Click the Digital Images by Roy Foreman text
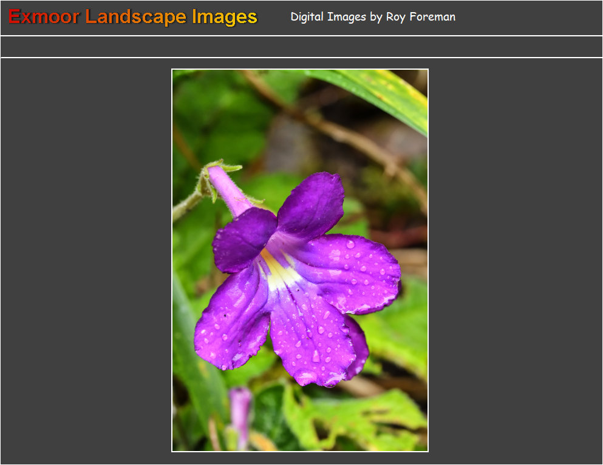Screen dimensions: 603x465 [372, 17]
